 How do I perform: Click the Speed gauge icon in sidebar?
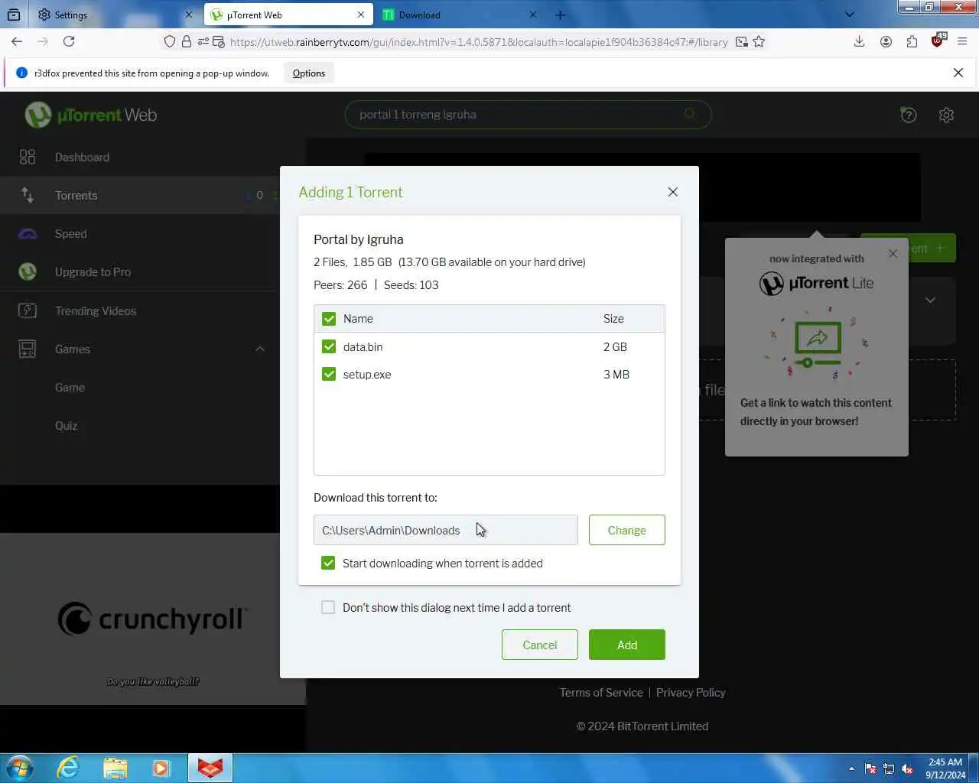pyautogui.click(x=28, y=234)
